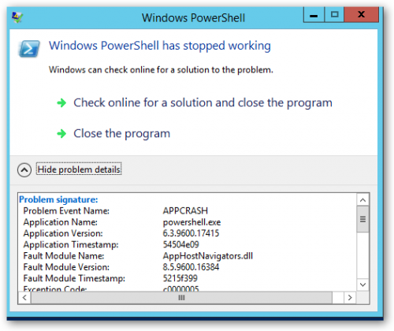Click the APPCRASH event name value
The width and height of the screenshot is (394, 331).
(x=185, y=210)
